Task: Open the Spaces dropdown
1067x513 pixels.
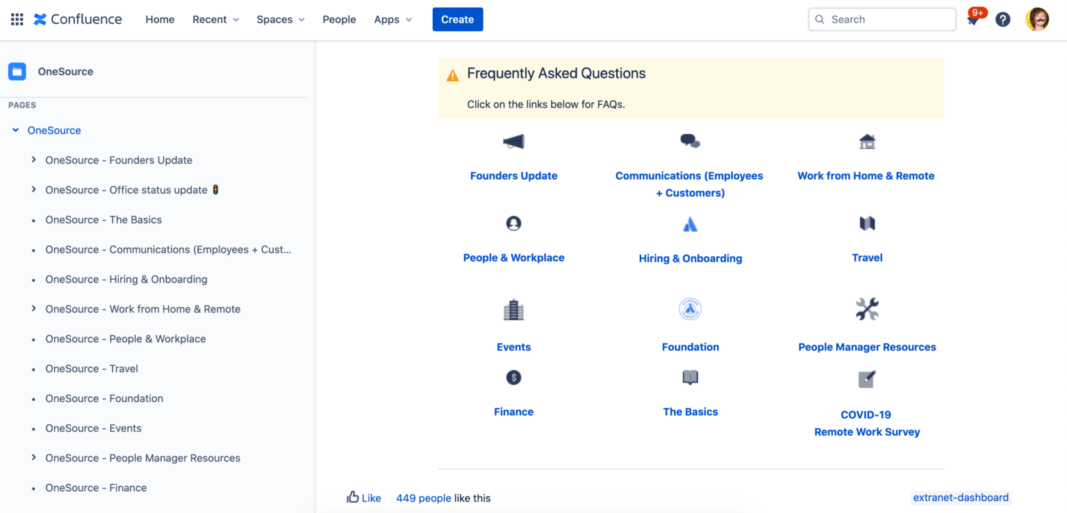Action: click(280, 19)
